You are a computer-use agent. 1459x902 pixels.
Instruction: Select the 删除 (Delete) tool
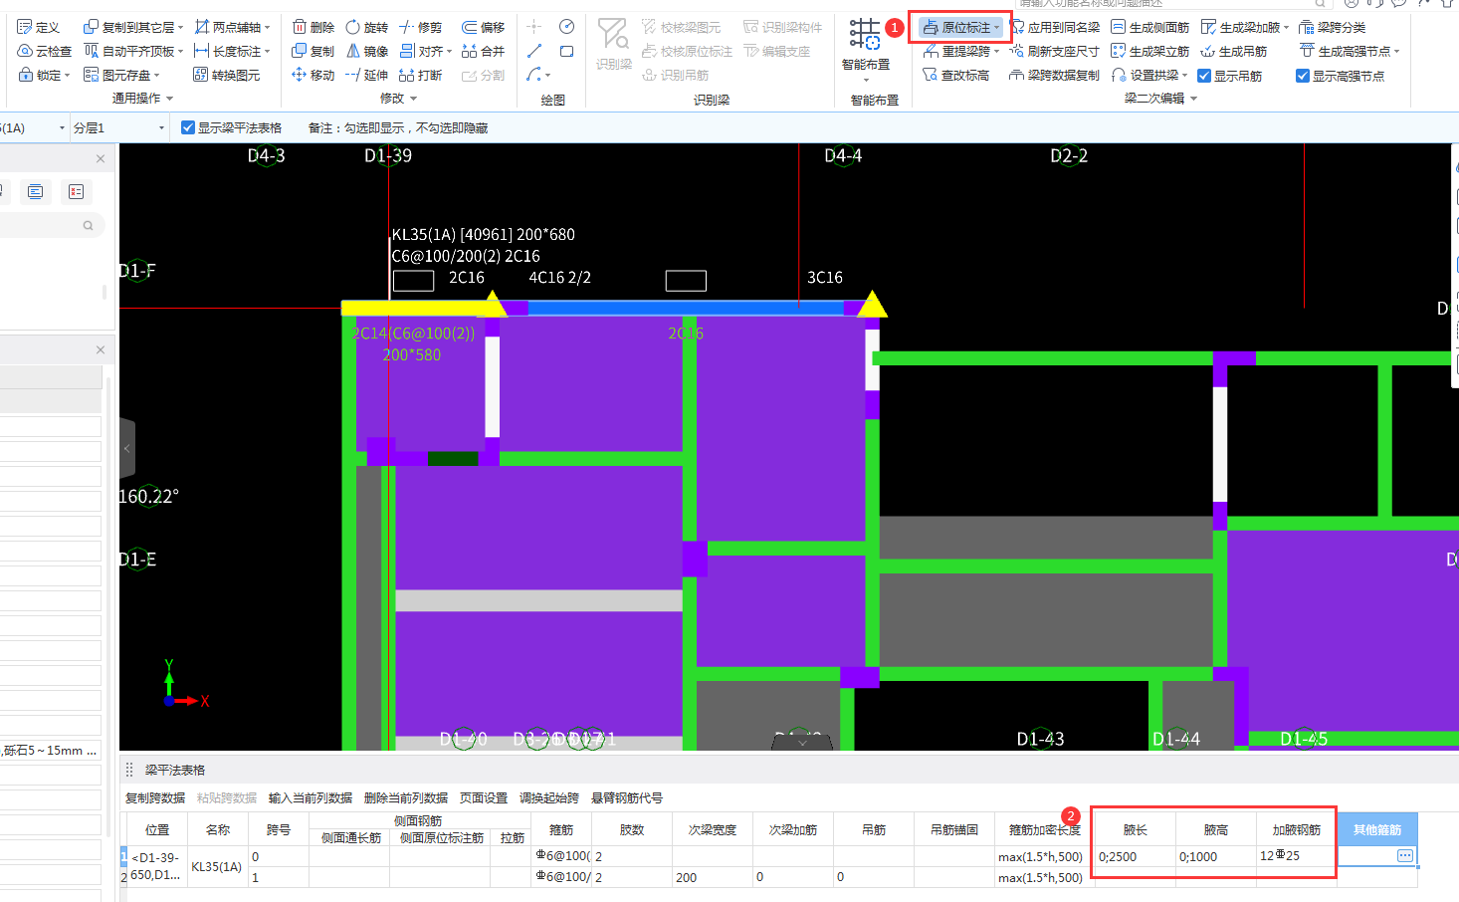click(x=313, y=27)
